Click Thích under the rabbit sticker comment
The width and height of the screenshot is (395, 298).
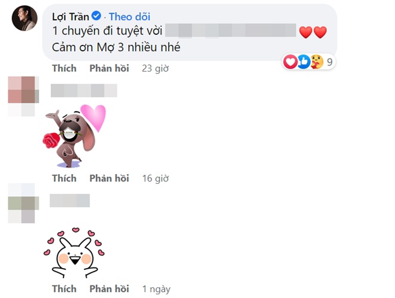(64, 288)
